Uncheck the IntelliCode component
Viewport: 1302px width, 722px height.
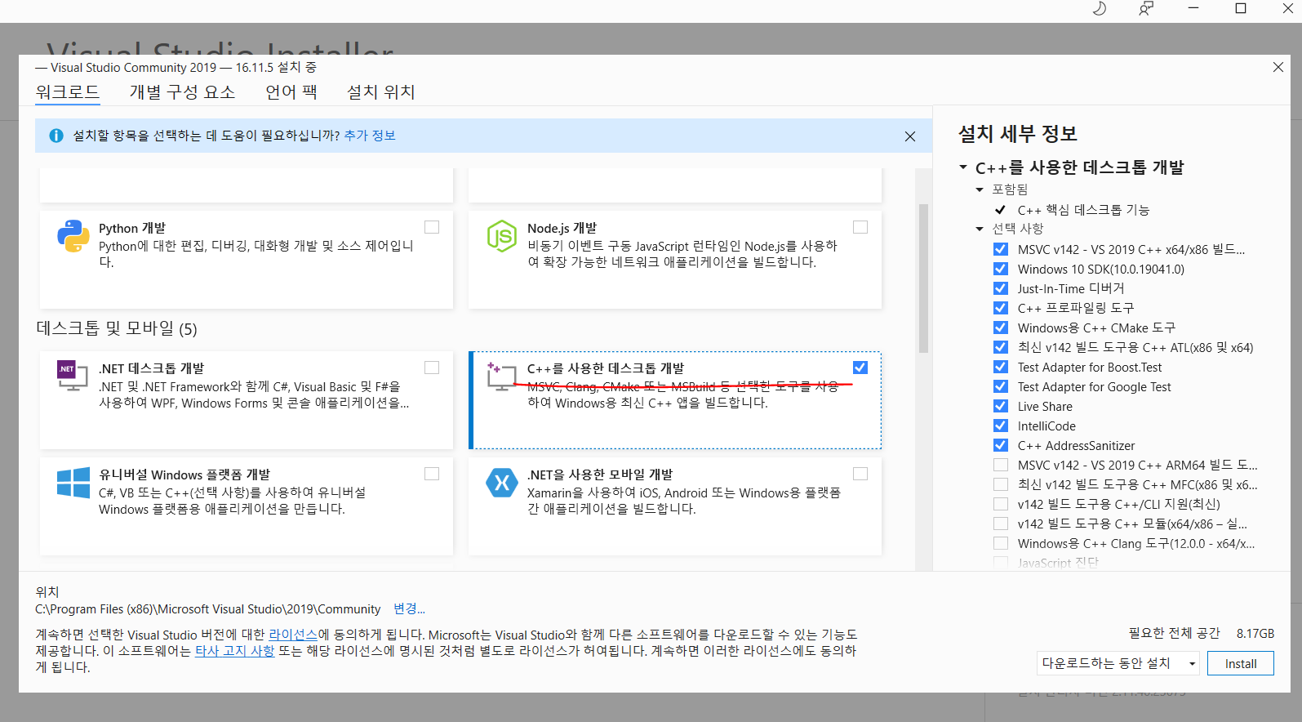pyautogui.click(x=1001, y=426)
